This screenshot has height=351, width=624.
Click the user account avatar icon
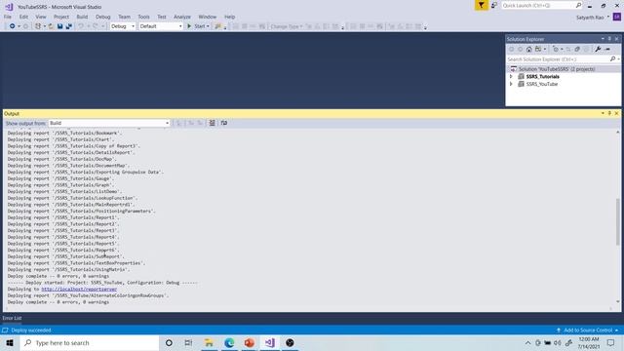[x=617, y=17]
